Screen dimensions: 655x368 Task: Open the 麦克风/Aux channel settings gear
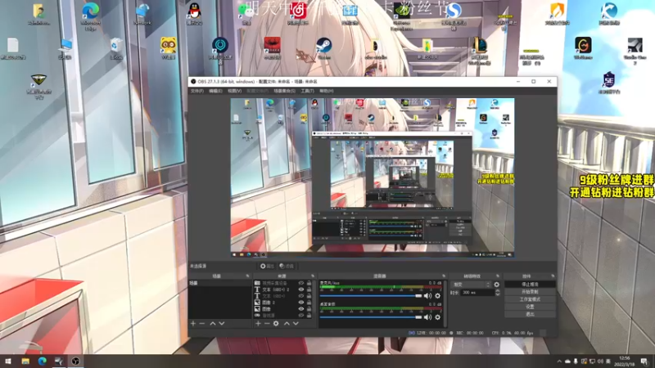[x=437, y=296]
